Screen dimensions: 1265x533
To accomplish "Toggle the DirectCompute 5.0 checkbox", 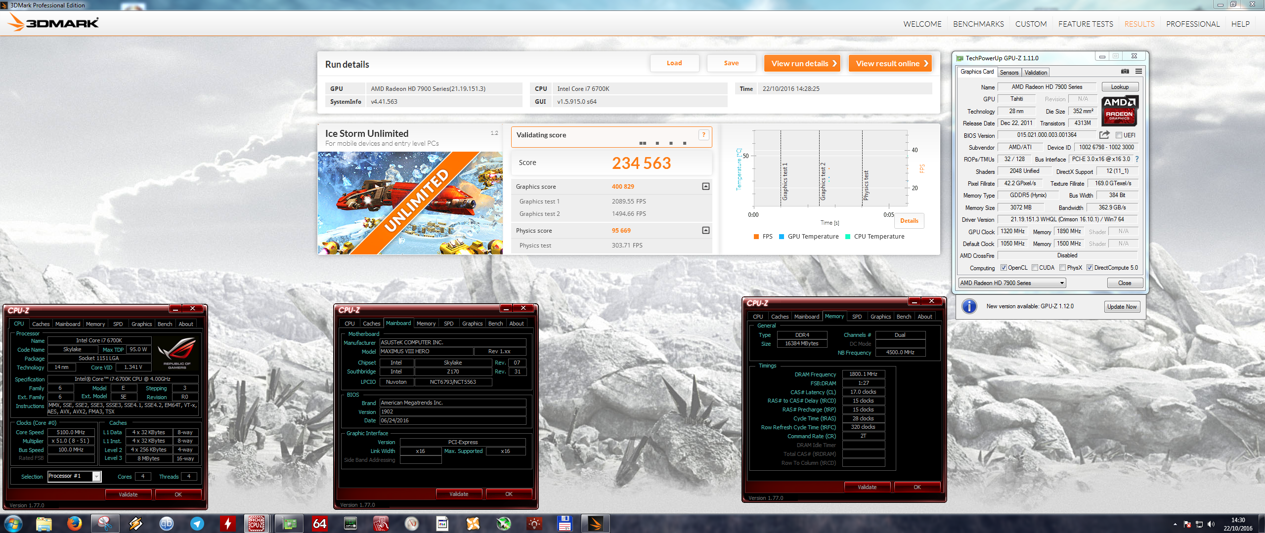I will click(1090, 268).
